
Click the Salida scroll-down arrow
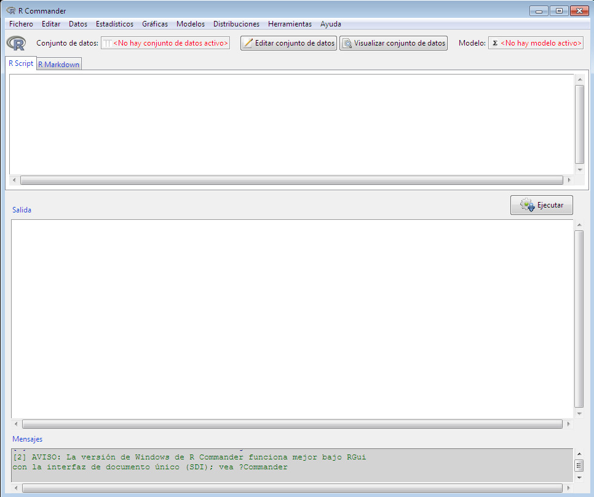click(579, 413)
